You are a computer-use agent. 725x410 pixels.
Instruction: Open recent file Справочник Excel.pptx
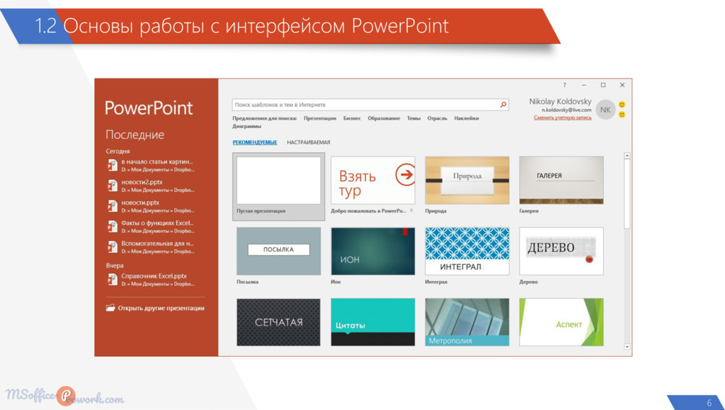[x=151, y=279]
